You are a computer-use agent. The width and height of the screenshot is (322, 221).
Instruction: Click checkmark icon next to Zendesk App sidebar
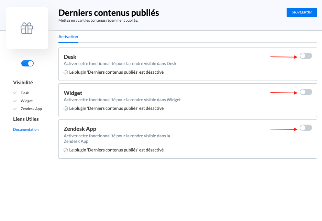15,109
